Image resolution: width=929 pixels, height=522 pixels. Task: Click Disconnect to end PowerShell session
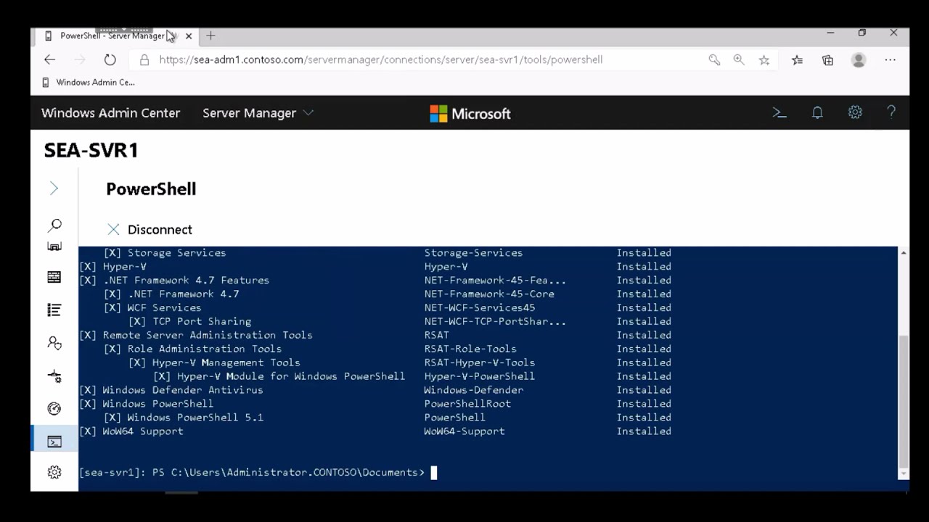[150, 230]
